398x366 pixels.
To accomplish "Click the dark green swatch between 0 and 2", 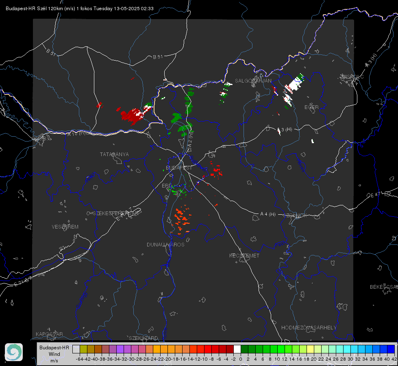I will coord(244,349).
